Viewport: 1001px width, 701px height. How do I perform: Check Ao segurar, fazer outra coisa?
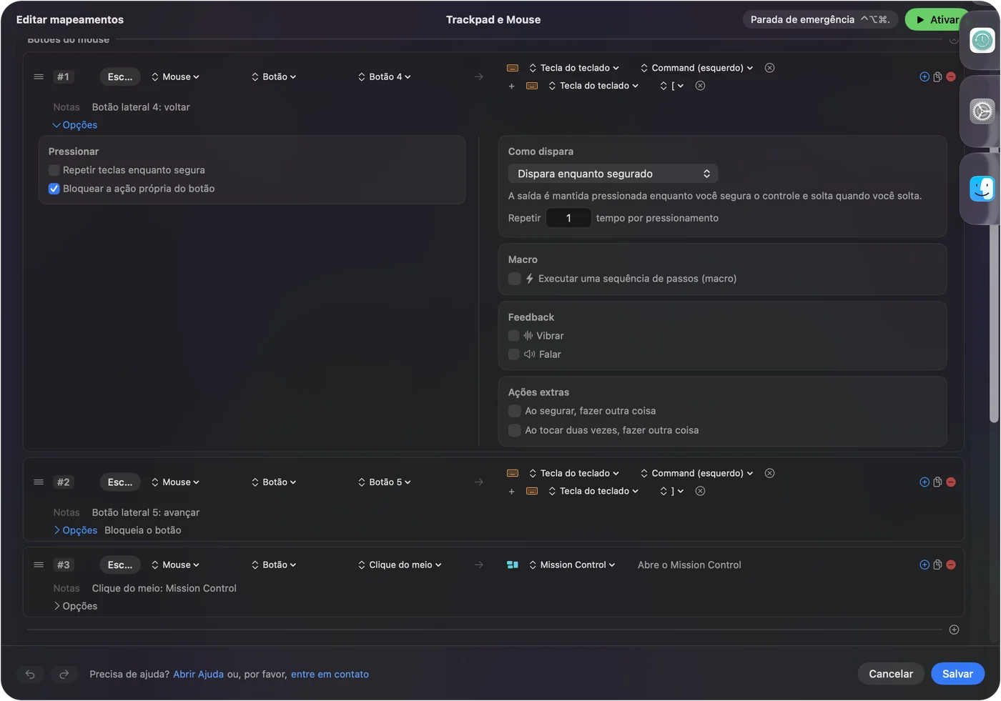(514, 411)
